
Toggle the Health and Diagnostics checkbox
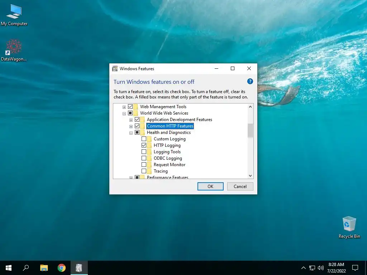[x=137, y=132]
